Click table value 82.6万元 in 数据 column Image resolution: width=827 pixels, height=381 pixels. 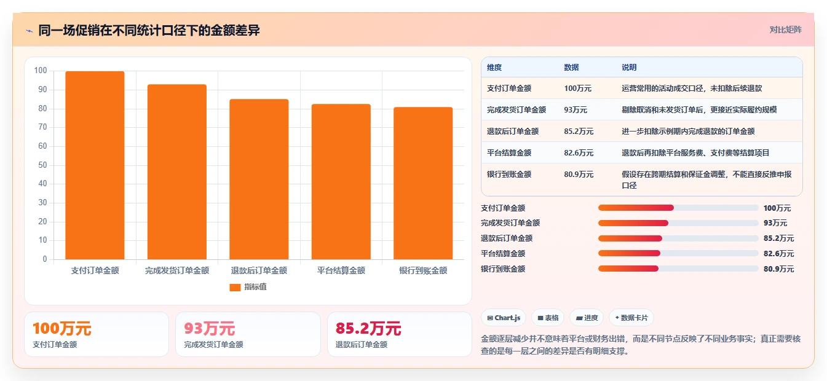(579, 153)
